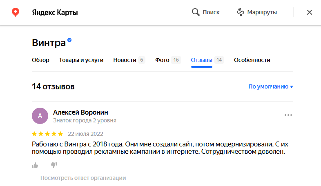Click the route icon next to Маршруты

[240, 12]
